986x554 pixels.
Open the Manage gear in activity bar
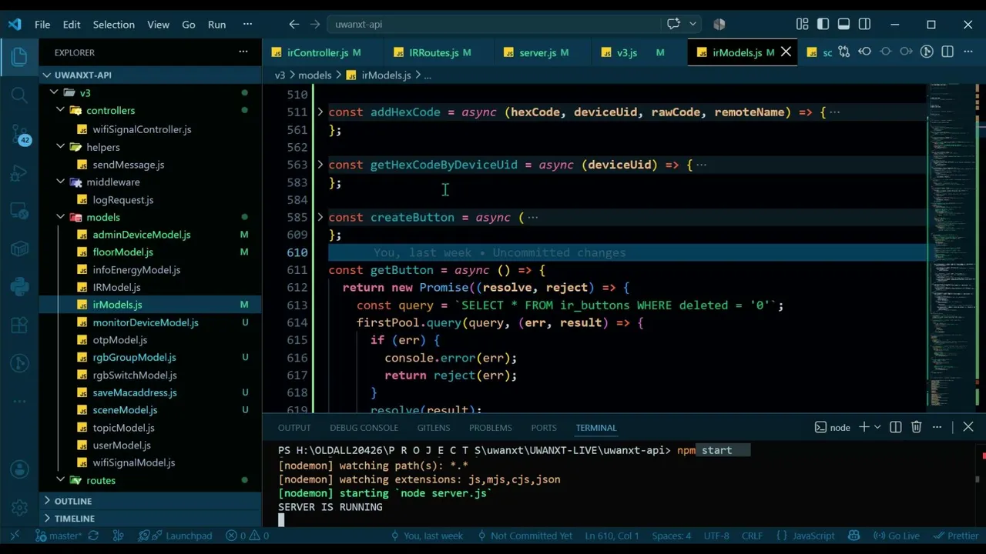point(19,508)
